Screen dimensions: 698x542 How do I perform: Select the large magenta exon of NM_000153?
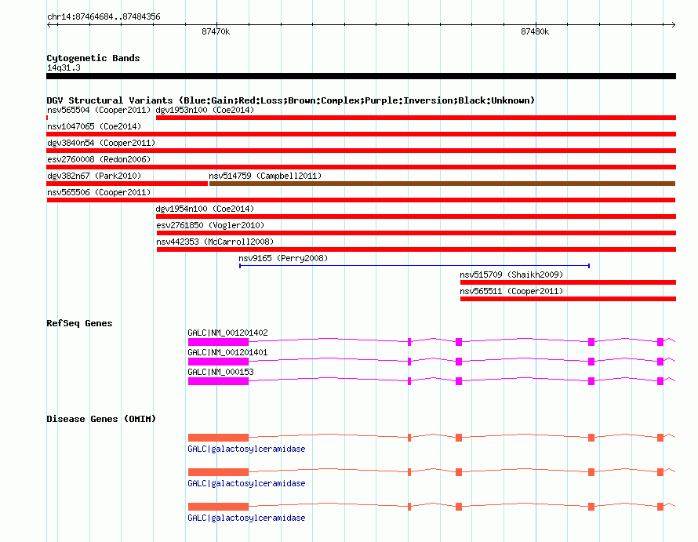coord(218,381)
